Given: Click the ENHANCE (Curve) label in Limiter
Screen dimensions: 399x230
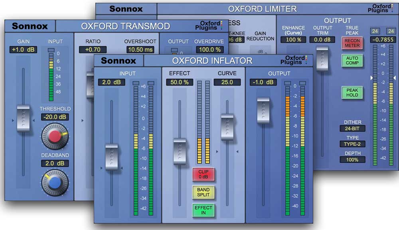Looking at the screenshot, I should pyautogui.click(x=293, y=30).
